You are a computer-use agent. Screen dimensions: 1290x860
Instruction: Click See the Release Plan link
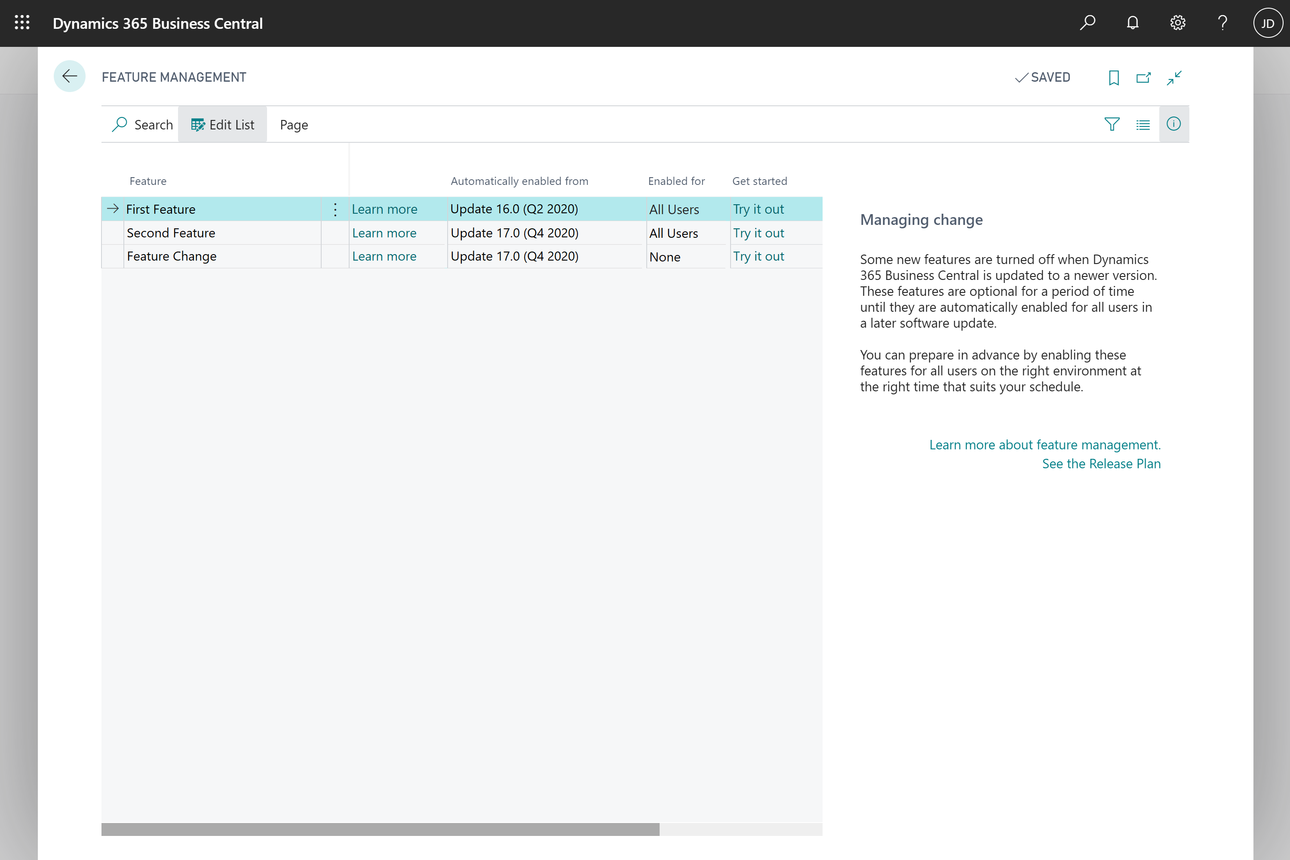[x=1101, y=464]
